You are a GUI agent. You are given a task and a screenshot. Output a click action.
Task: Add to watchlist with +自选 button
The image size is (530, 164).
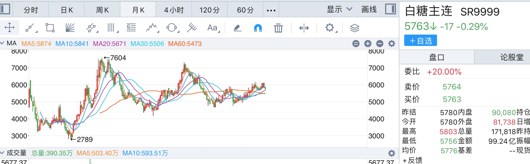[420, 41]
